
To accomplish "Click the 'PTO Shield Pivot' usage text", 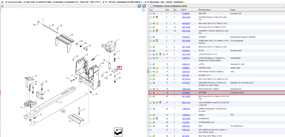I will (x=237, y=126).
